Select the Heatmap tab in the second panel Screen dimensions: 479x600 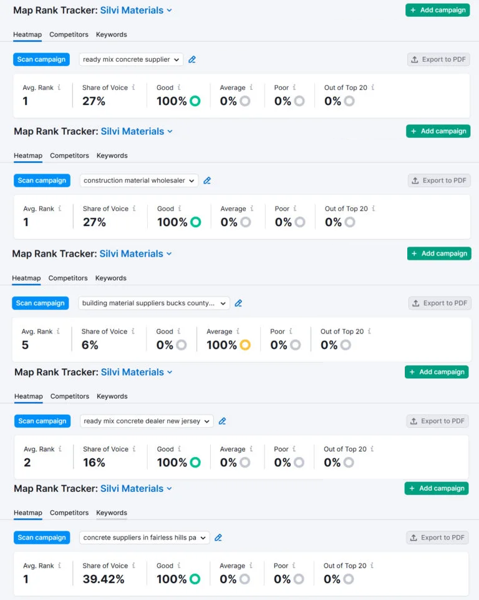click(28, 155)
